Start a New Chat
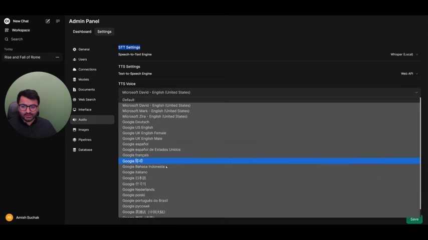 [x=21, y=21]
